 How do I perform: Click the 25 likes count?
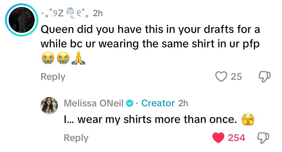[x=236, y=77]
